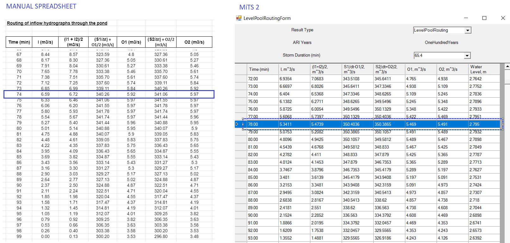The height and width of the screenshot is (243, 510).
Task: Select the 2.7836 water level cell
Action: tap(484, 94)
